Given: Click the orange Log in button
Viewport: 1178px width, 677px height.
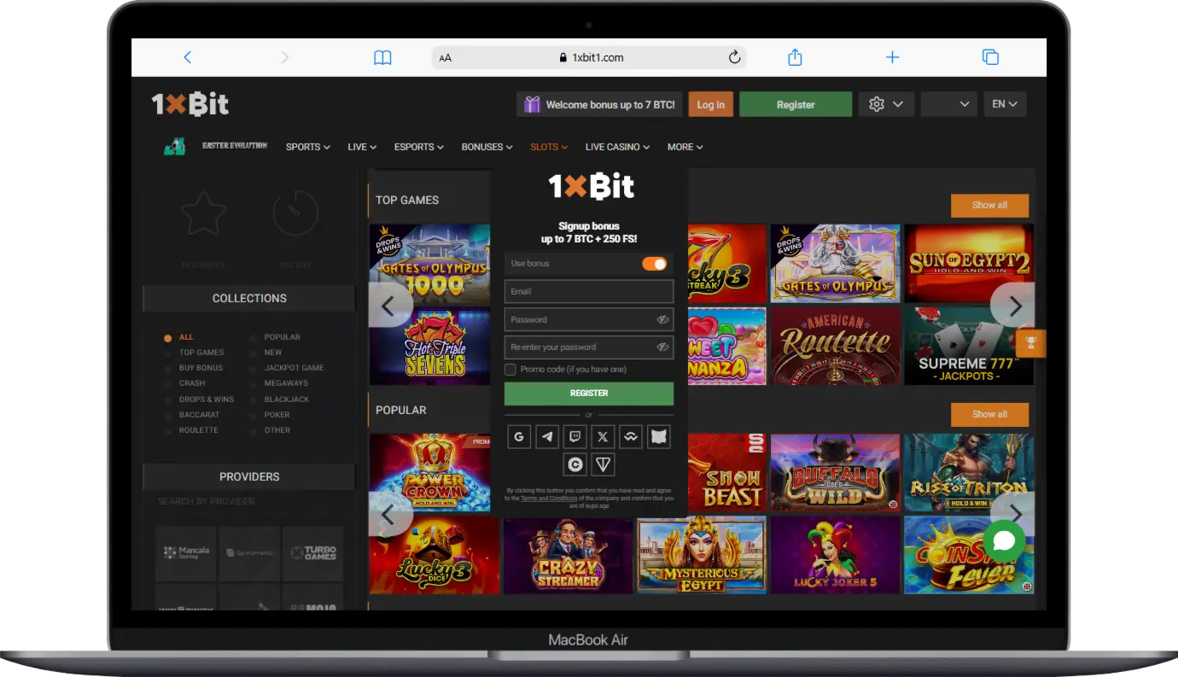Looking at the screenshot, I should pyautogui.click(x=711, y=104).
